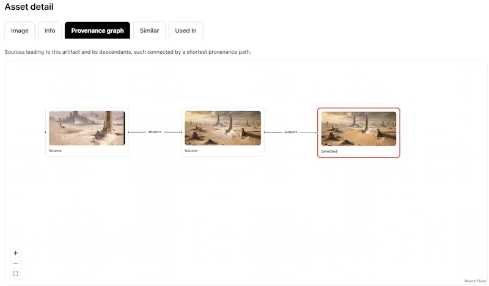Select the Provenance graph tab

coord(97,31)
